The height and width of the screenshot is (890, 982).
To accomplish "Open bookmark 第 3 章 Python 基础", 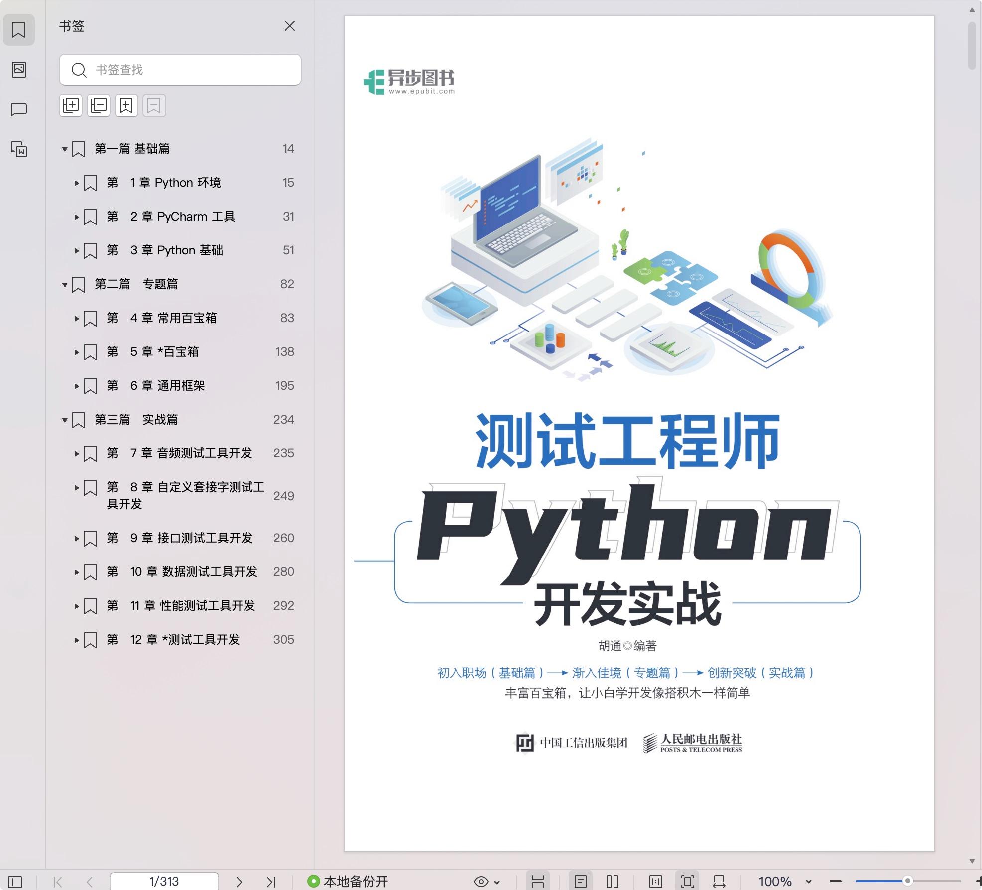I will (165, 250).
